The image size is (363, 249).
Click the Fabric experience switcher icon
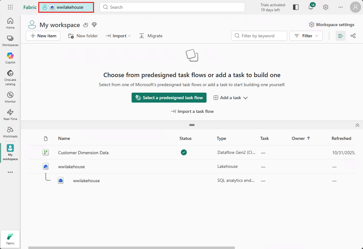coord(10,239)
